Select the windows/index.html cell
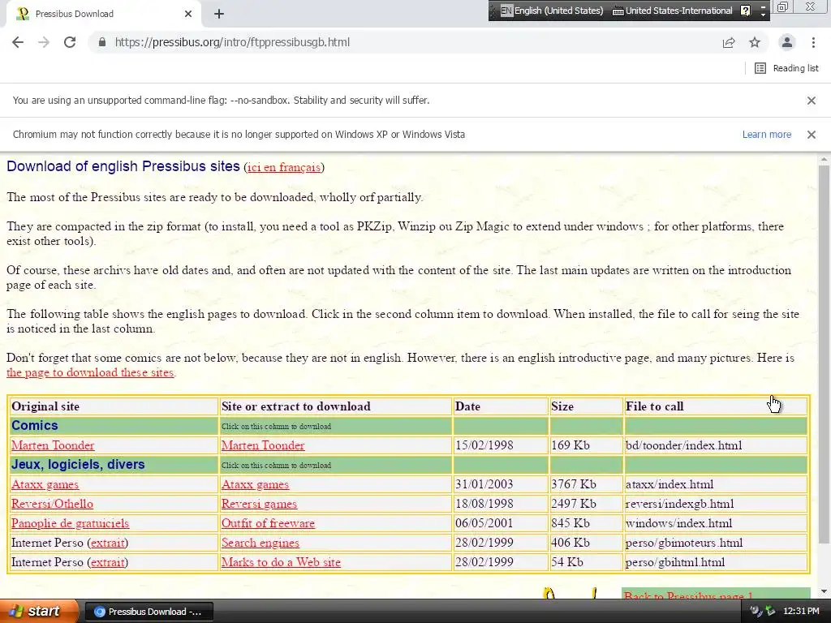The height and width of the screenshot is (623, 831). (716, 523)
